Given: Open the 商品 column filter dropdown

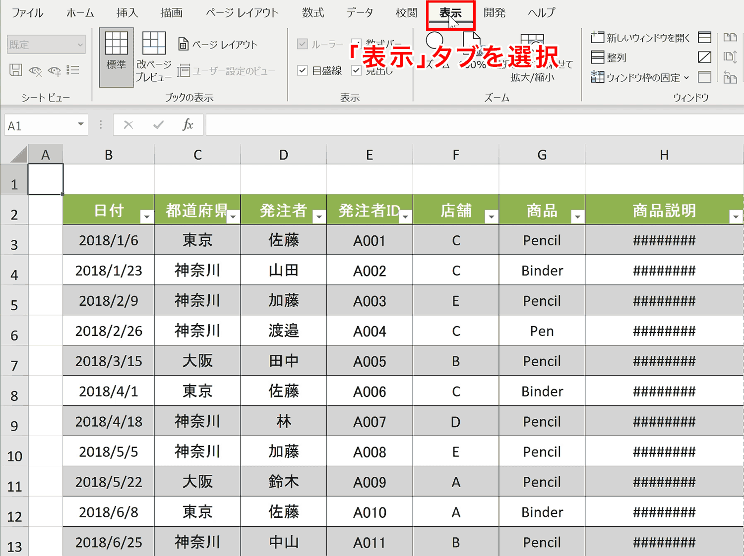Looking at the screenshot, I should (577, 217).
